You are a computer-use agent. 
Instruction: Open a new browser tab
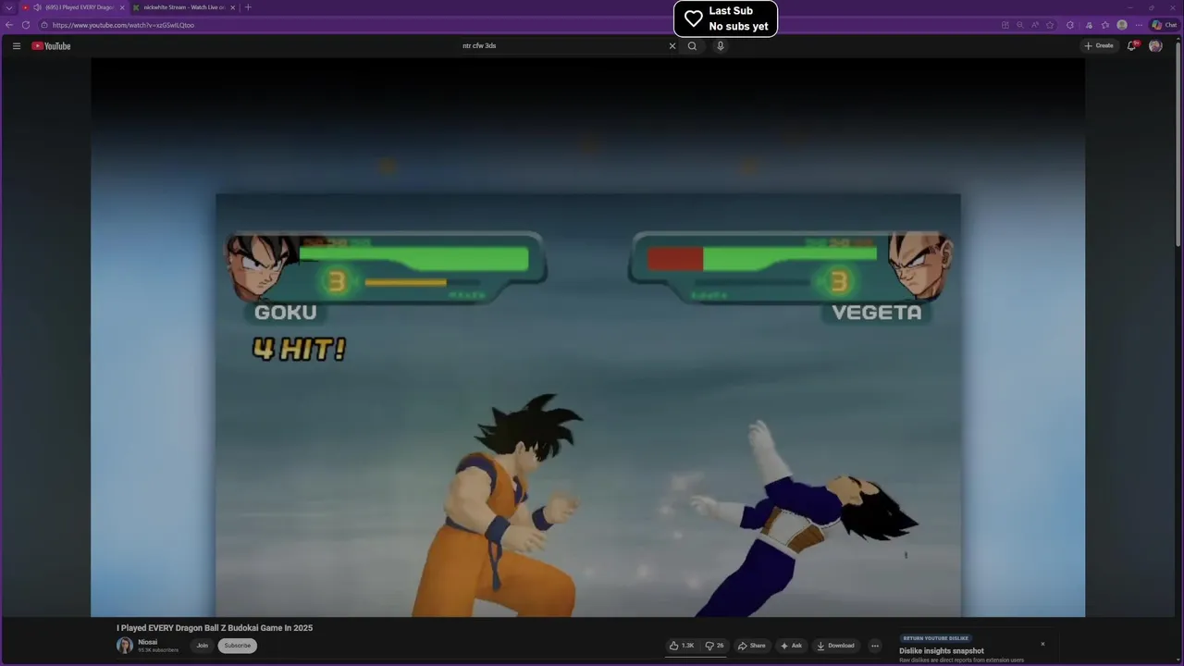(248, 7)
